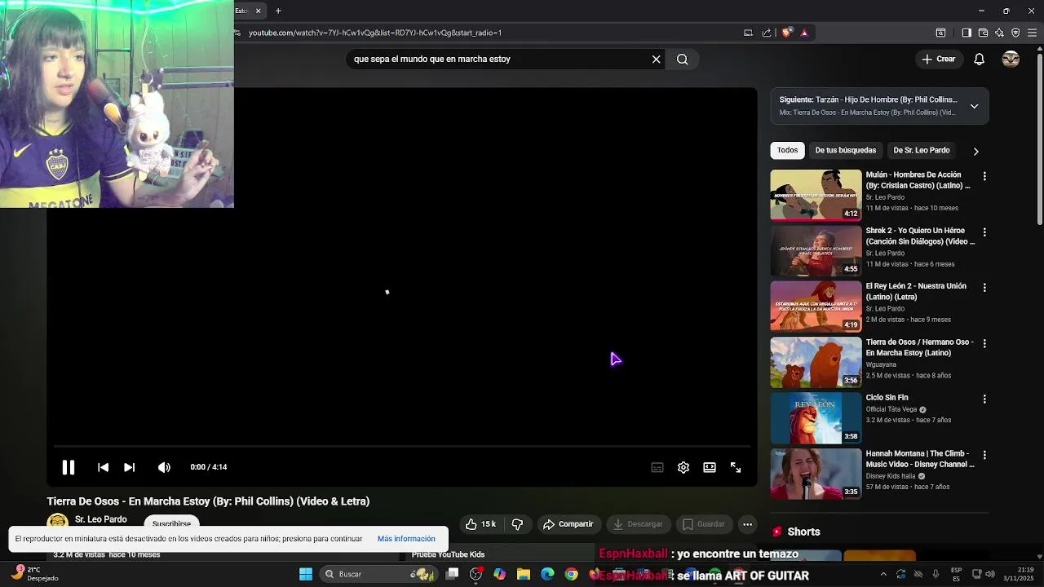Enter full screen mode
Screen dimensions: 1044x587
pos(736,467)
